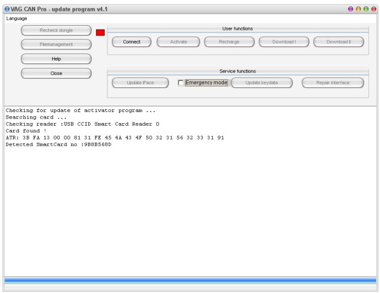Click the Close button
Image resolution: width=380 pixels, height=293 pixels.
(56, 73)
